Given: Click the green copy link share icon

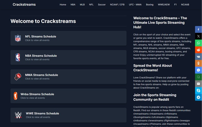Looking at the screenshot, I should click(x=198, y=77).
